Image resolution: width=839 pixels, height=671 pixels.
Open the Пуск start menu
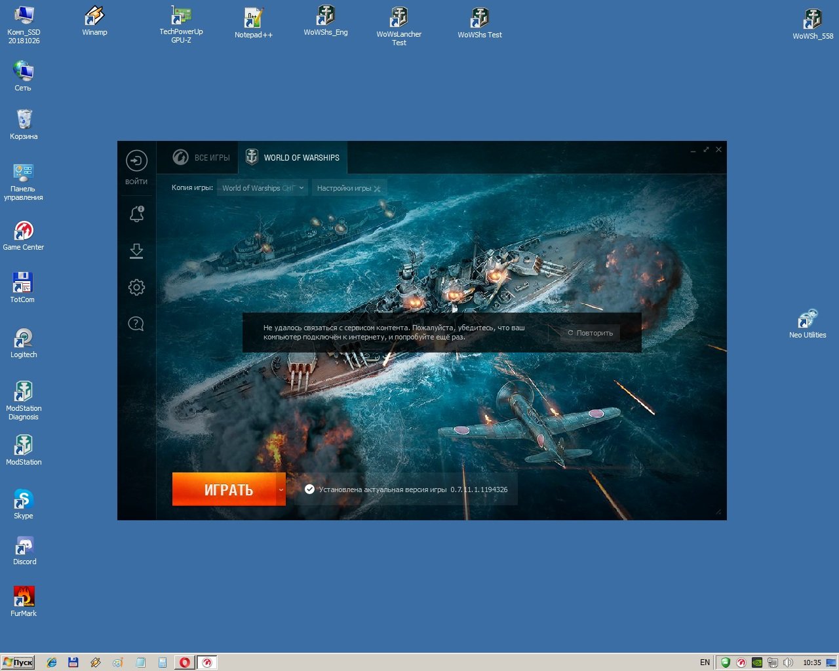point(18,662)
